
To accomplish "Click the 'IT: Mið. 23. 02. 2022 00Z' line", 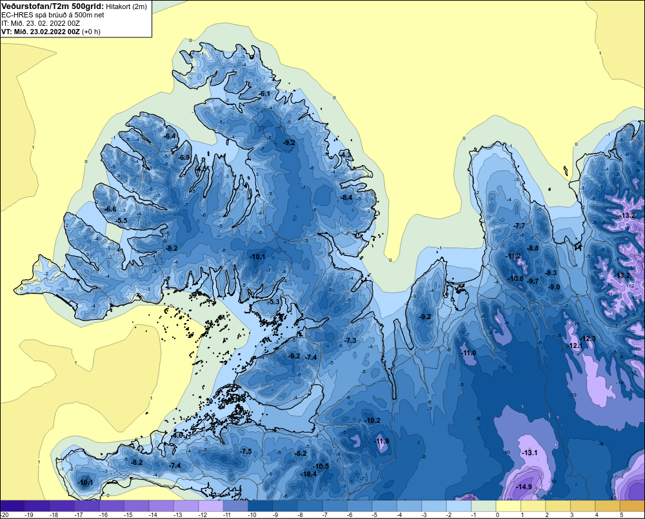I will (40, 23).
